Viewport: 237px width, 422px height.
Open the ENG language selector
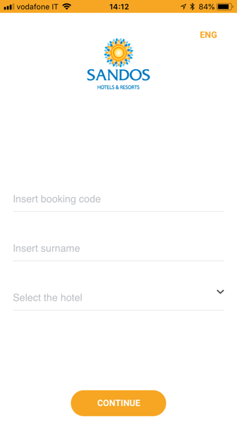(x=208, y=35)
